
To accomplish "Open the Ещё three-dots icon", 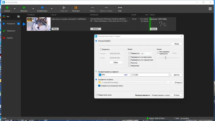I will [120, 8].
